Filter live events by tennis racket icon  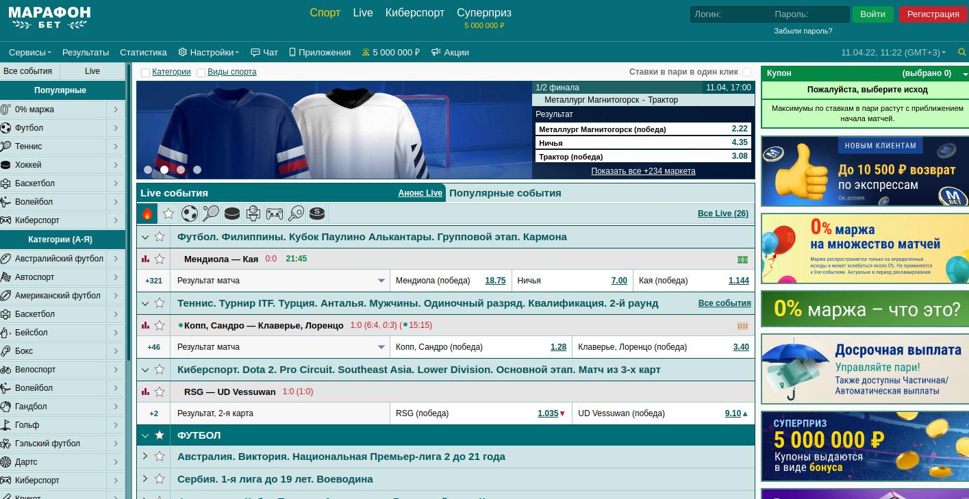tap(211, 214)
